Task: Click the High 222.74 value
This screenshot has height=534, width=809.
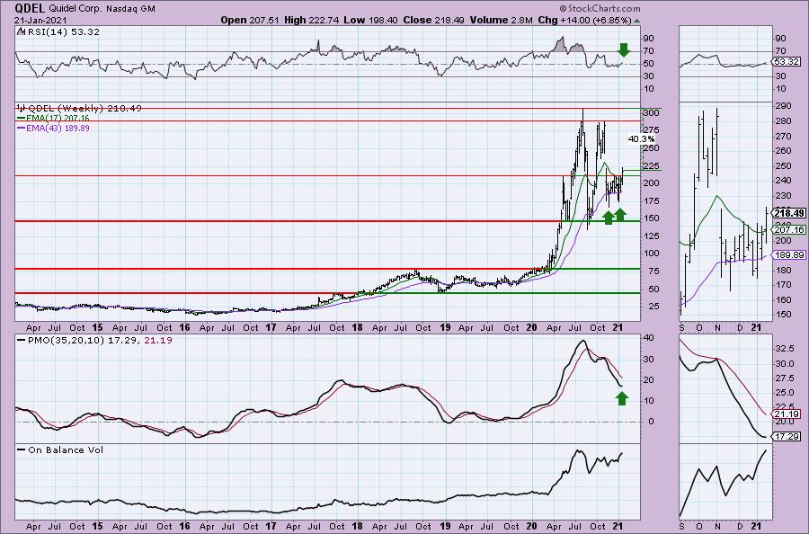Action: [x=312, y=20]
